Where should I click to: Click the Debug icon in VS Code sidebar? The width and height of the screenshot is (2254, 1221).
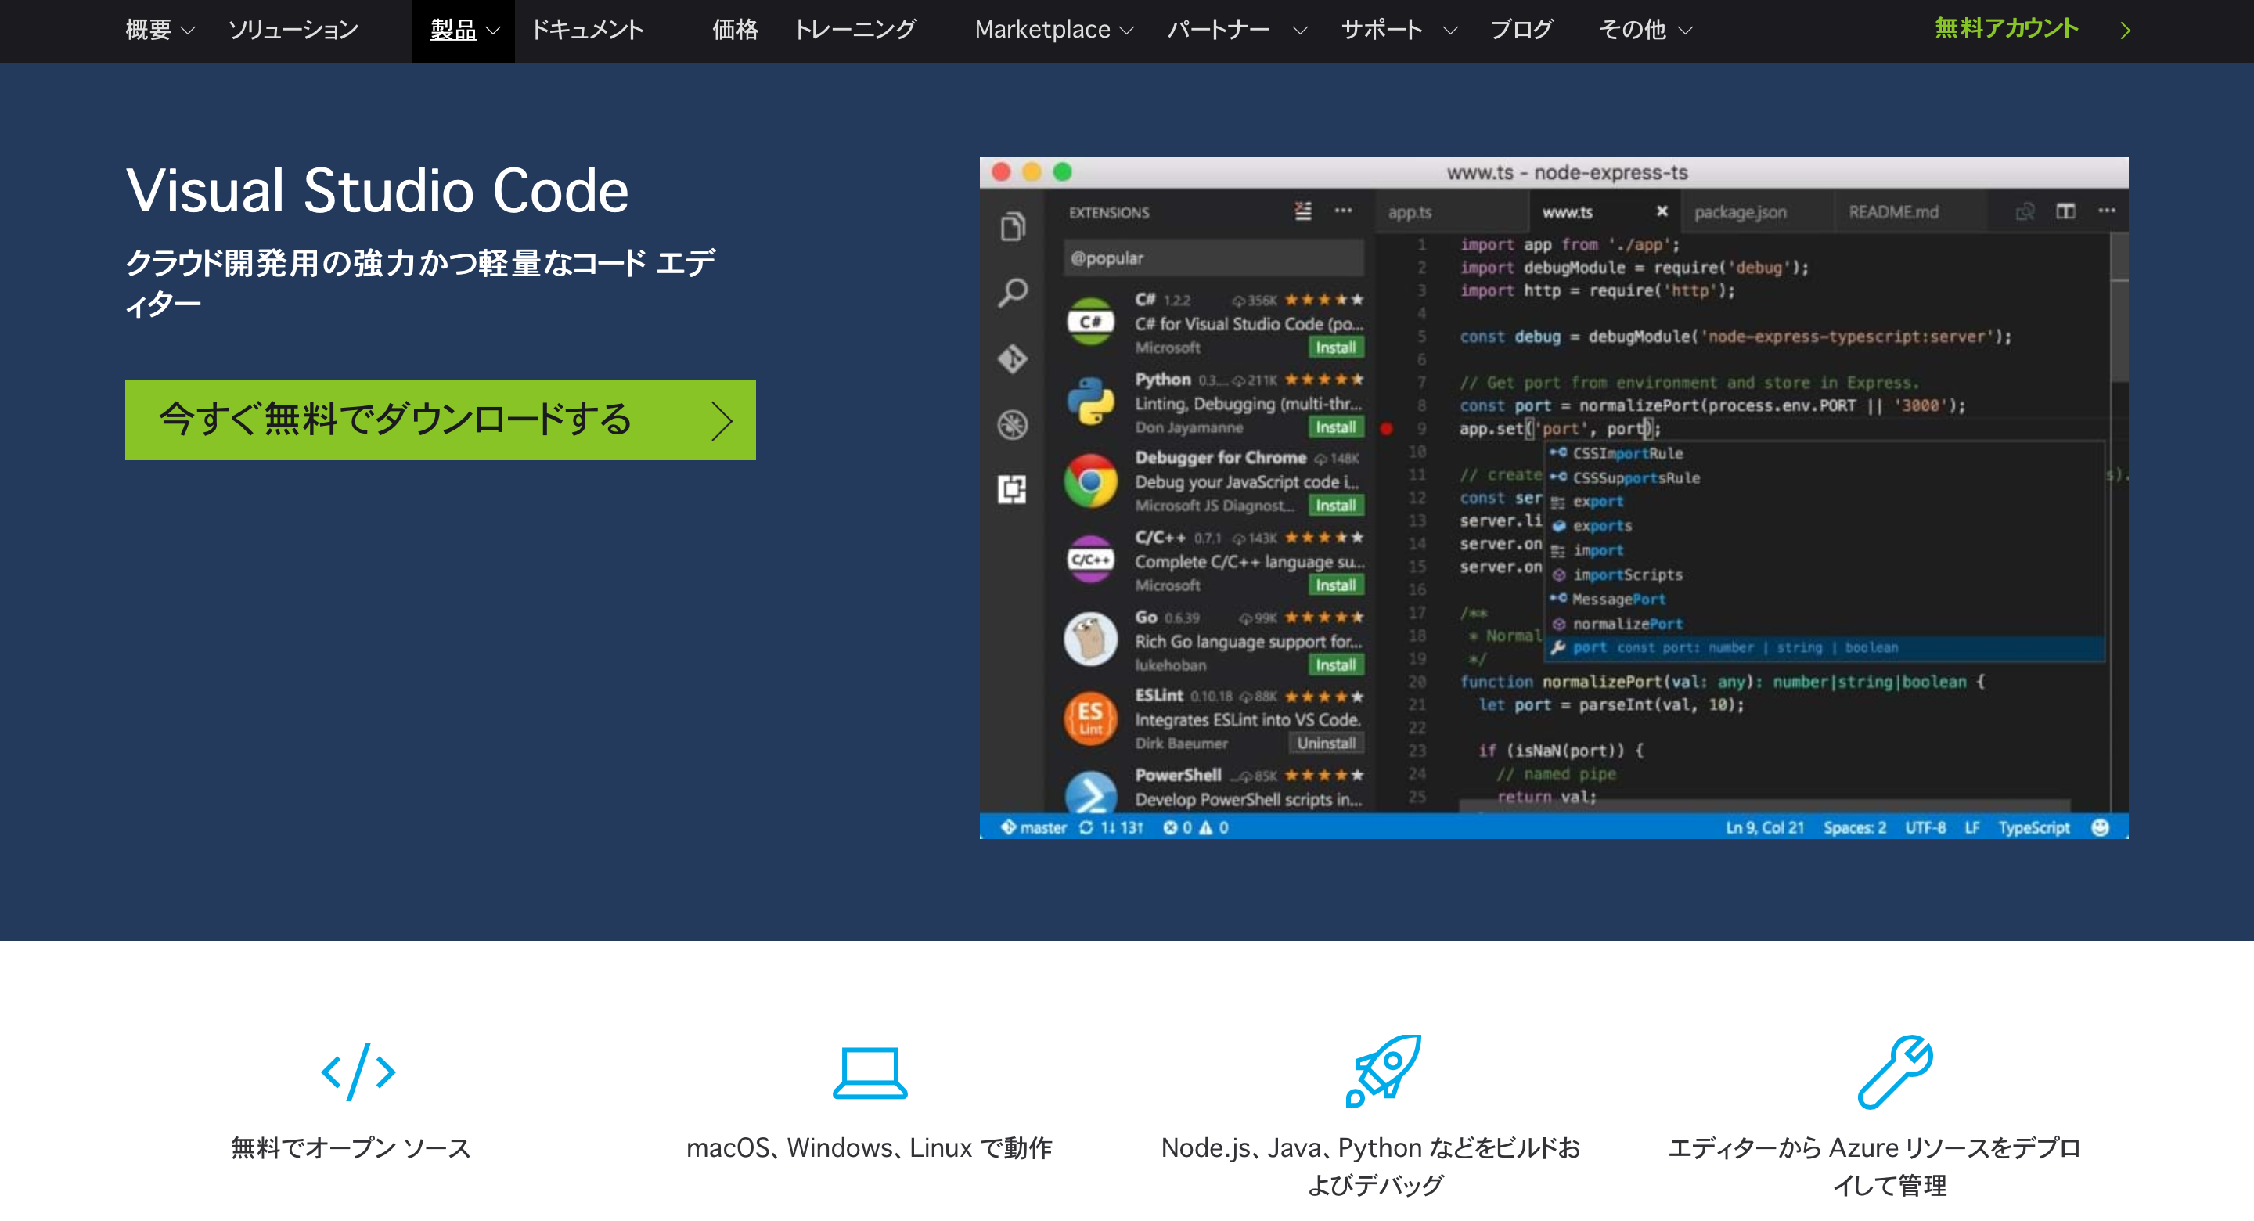(1013, 424)
